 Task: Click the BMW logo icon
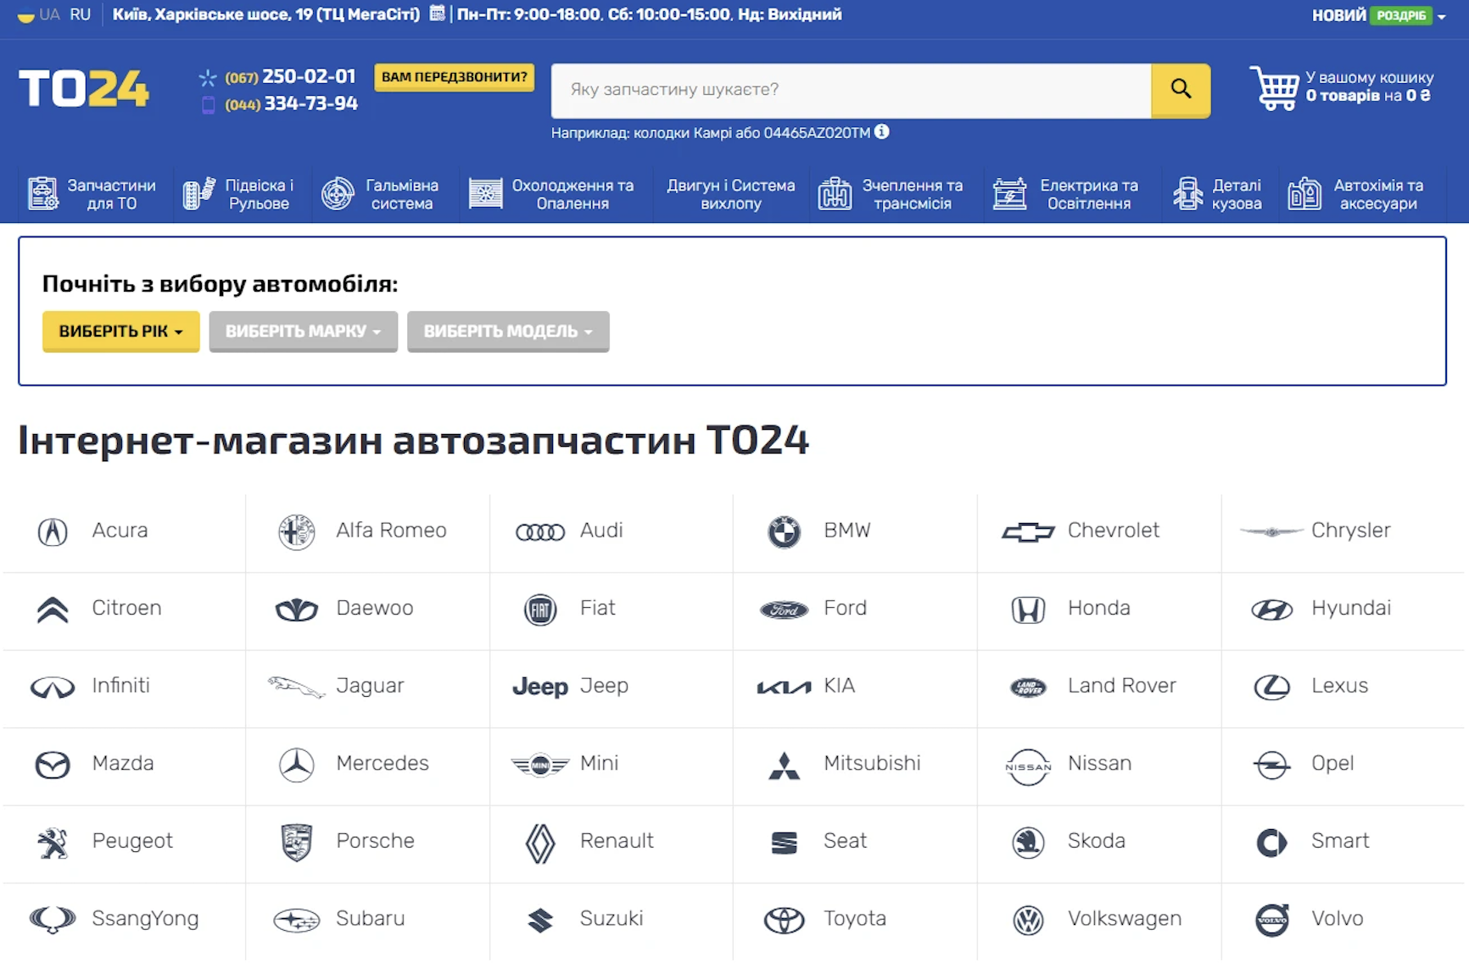click(784, 532)
